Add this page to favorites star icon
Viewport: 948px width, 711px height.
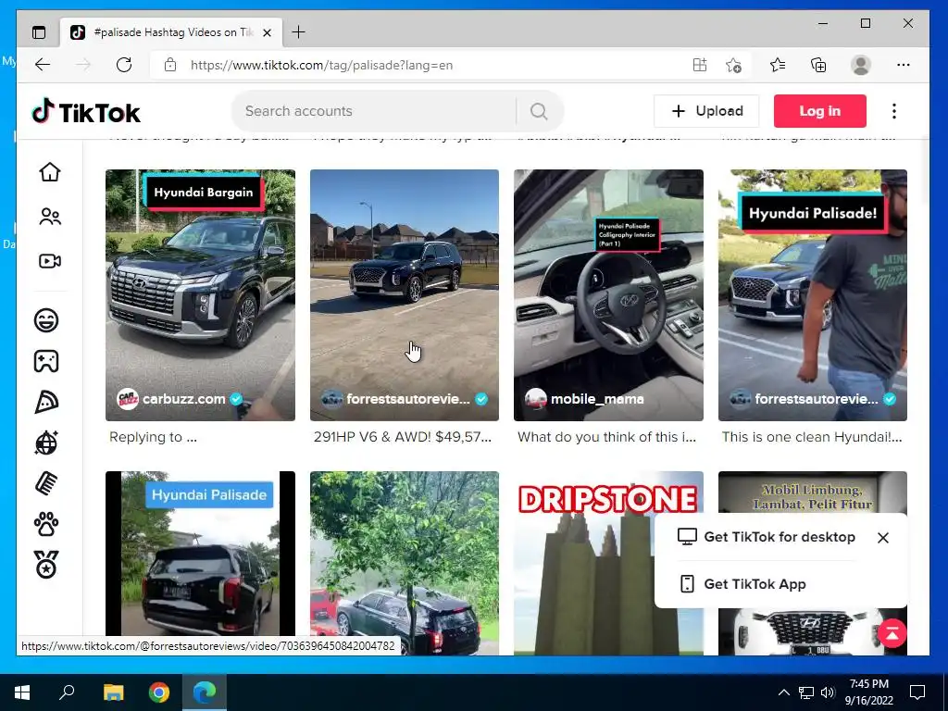tap(733, 65)
